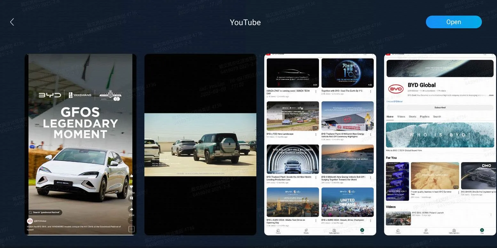Open options for EURO 2024 Media Test Drive
The height and width of the screenshot is (248, 497).
click(x=316, y=220)
